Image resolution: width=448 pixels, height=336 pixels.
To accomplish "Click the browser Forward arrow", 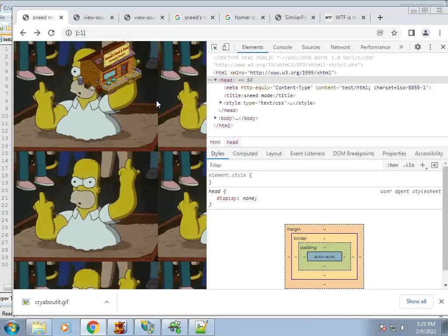I will point(37,33).
